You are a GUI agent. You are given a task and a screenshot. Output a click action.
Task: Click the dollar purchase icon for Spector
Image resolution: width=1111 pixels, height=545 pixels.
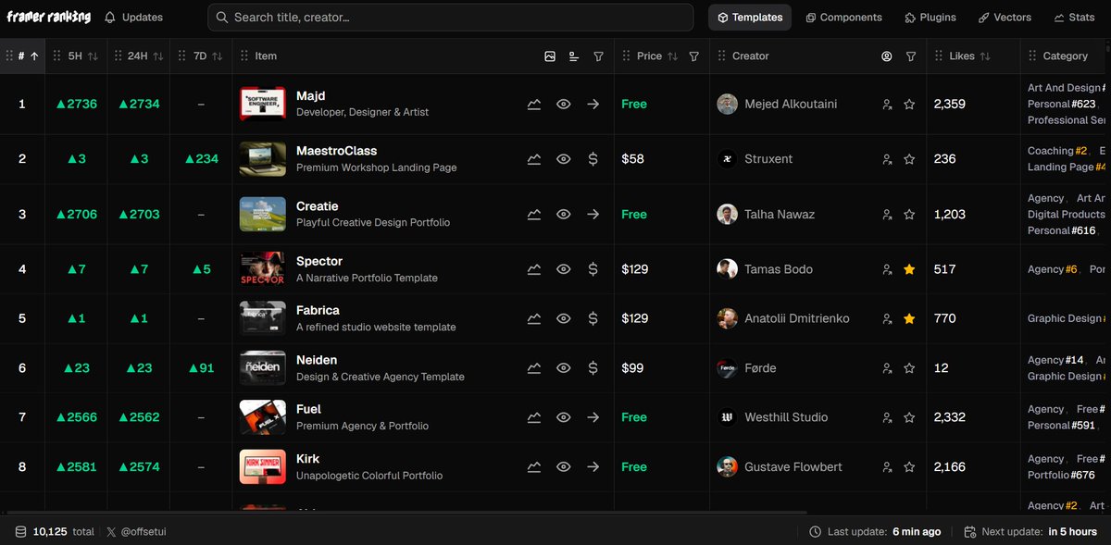pyautogui.click(x=593, y=269)
